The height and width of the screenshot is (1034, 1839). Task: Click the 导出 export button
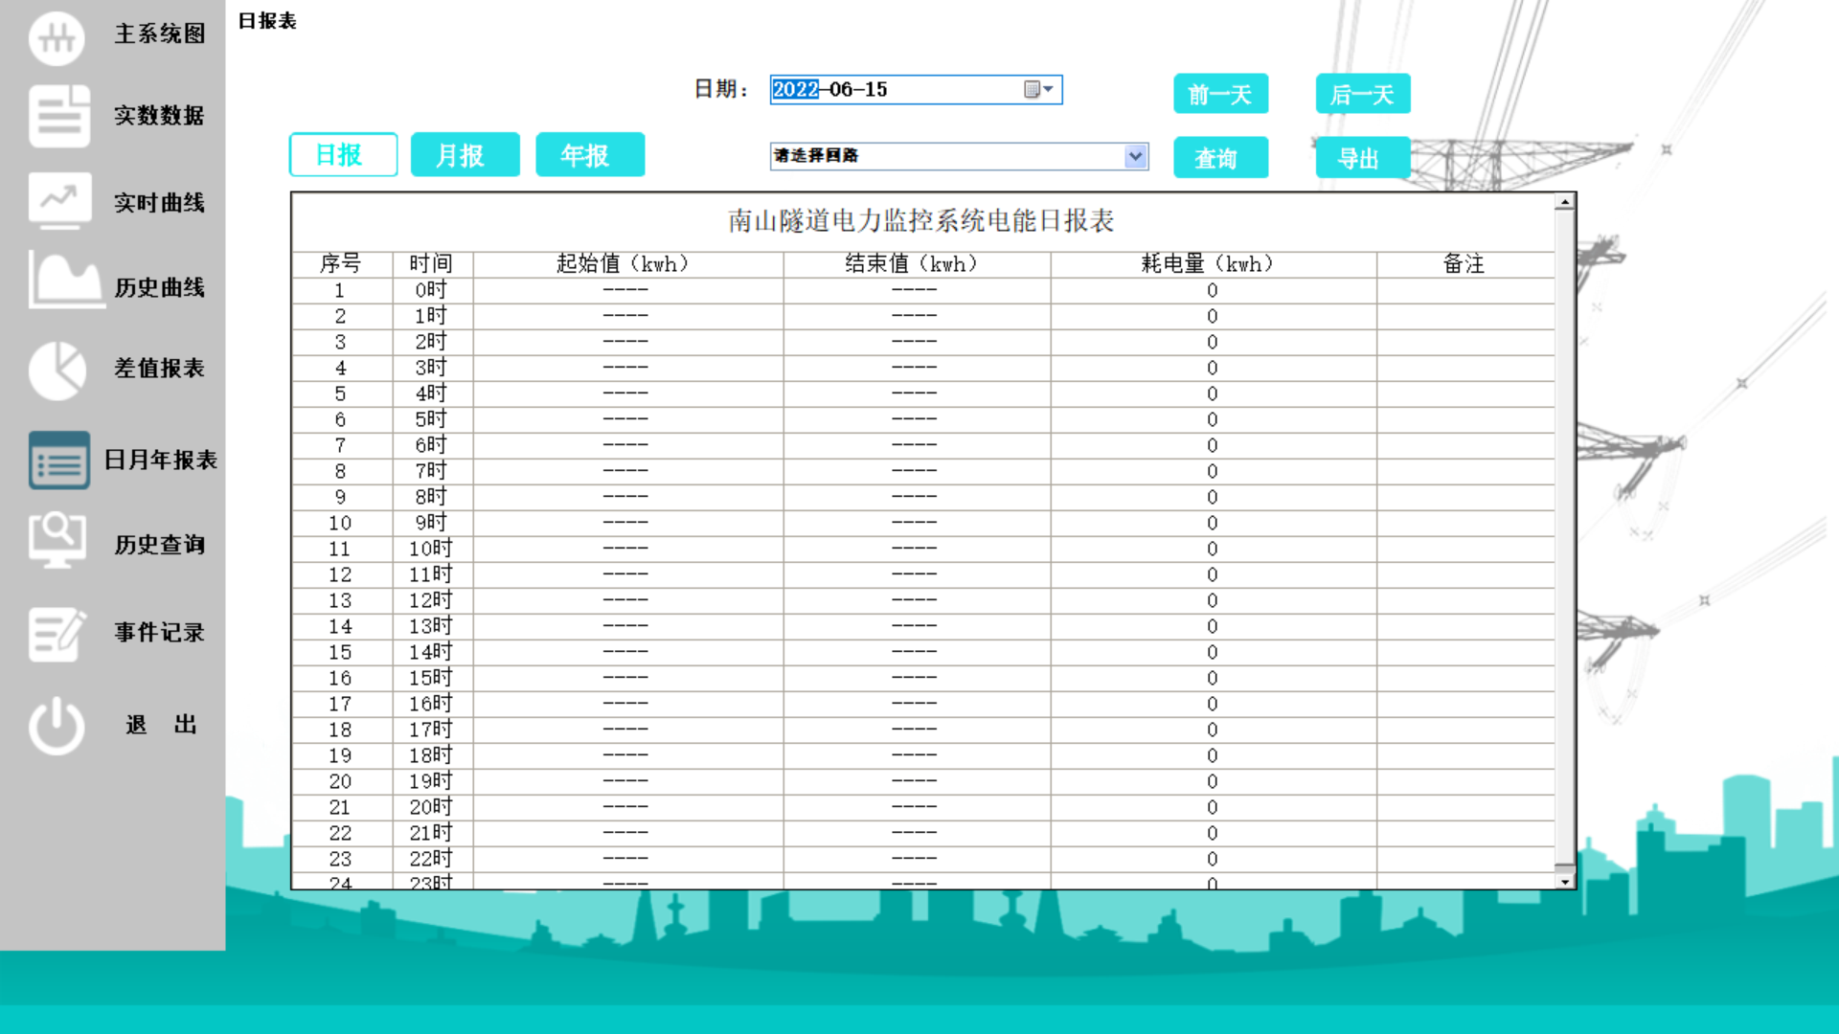point(1361,157)
